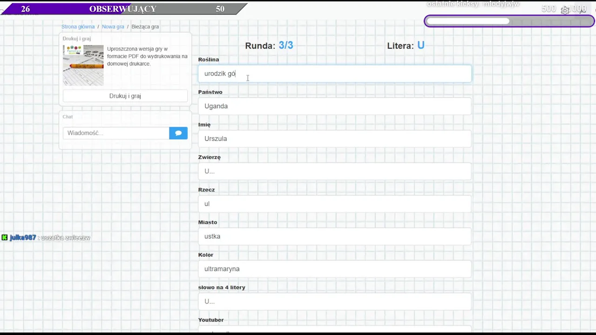Click the Rzecz field containing ul

[334, 204]
